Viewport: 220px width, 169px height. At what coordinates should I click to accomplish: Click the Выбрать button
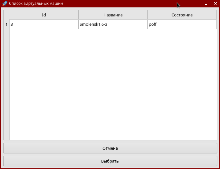click(x=110, y=161)
